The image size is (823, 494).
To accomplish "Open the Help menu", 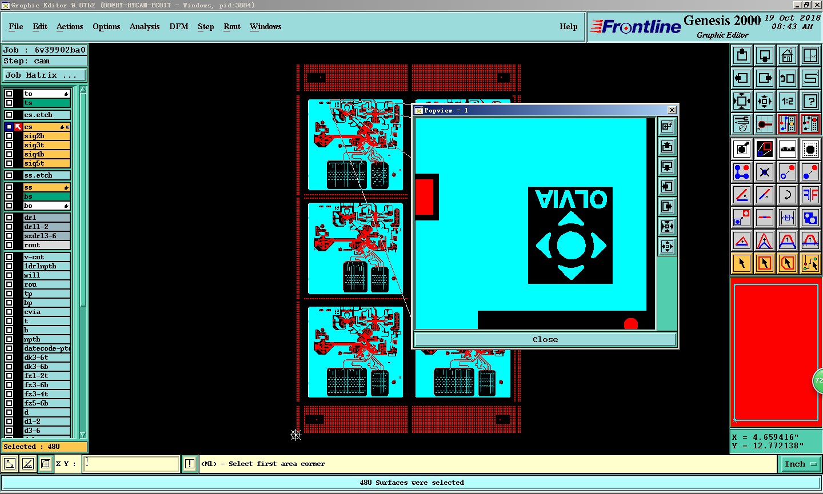I will (569, 26).
